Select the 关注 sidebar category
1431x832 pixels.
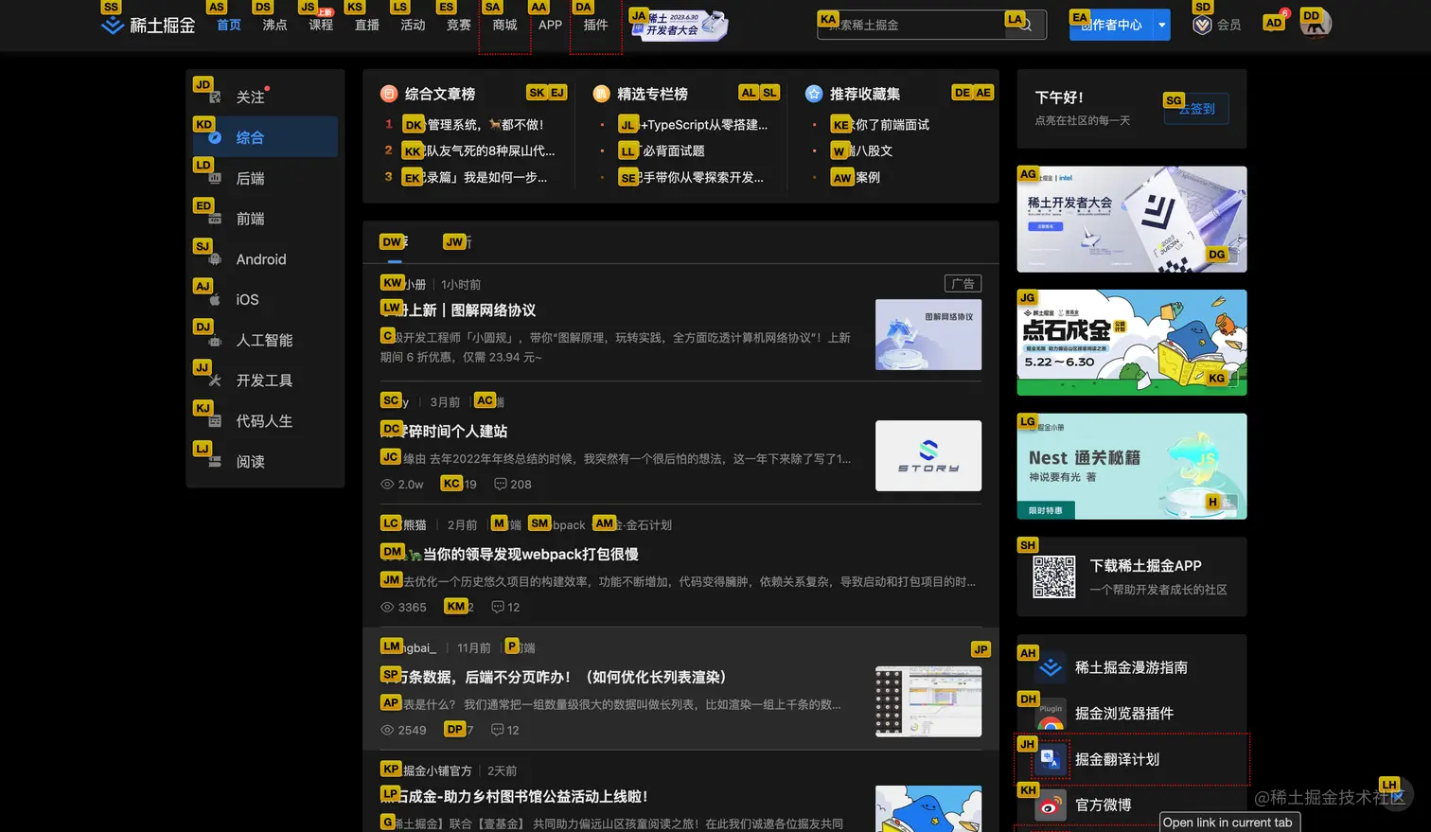click(265, 97)
